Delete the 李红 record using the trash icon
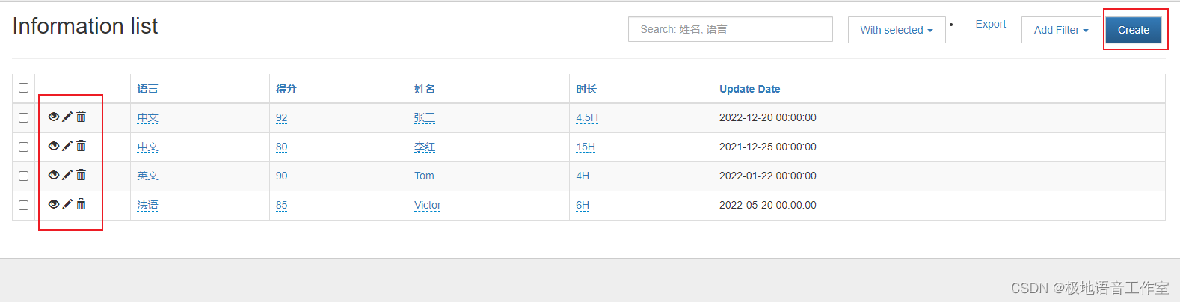 click(x=82, y=146)
